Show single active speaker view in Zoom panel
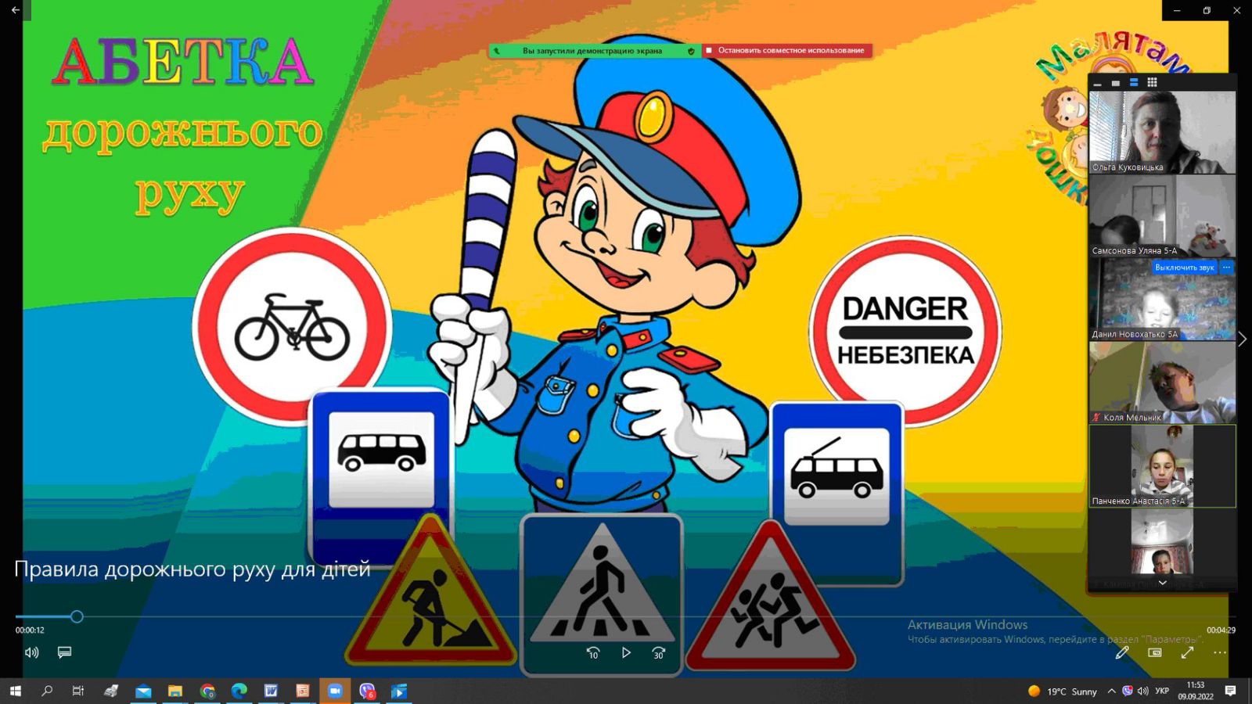 [x=1116, y=82]
